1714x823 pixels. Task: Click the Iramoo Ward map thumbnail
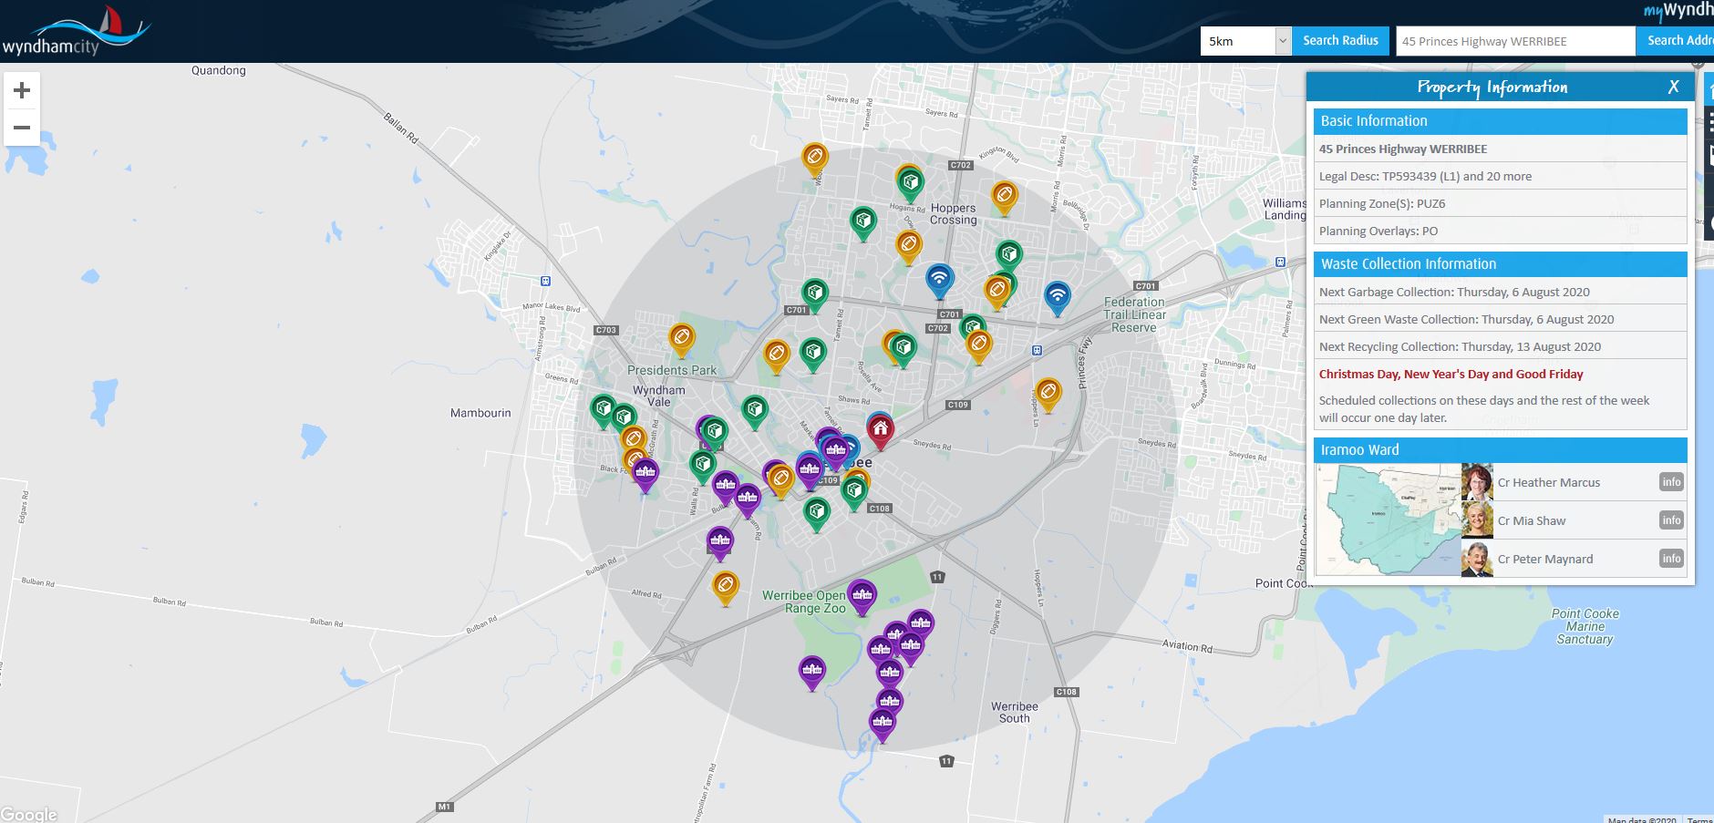coord(1388,520)
